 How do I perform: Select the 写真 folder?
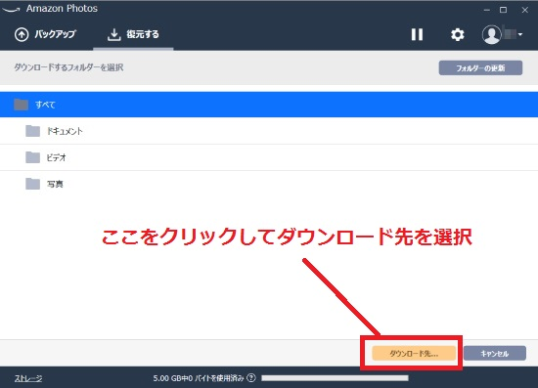tap(269, 184)
